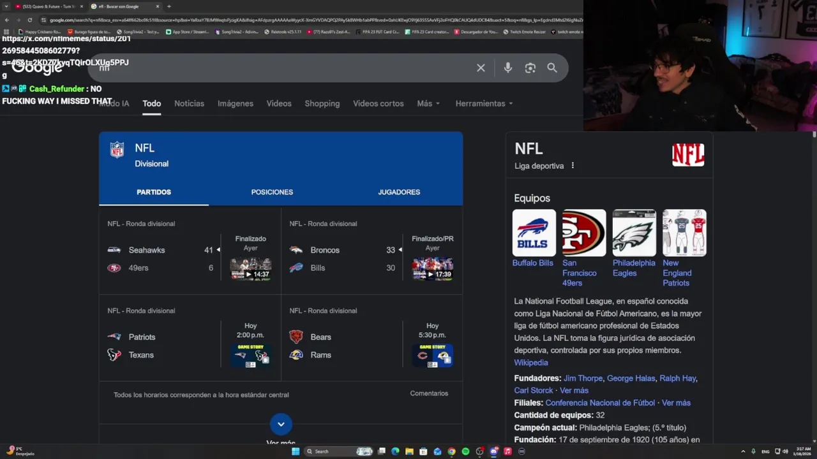Open the Bears vs Rams game story

point(432,356)
